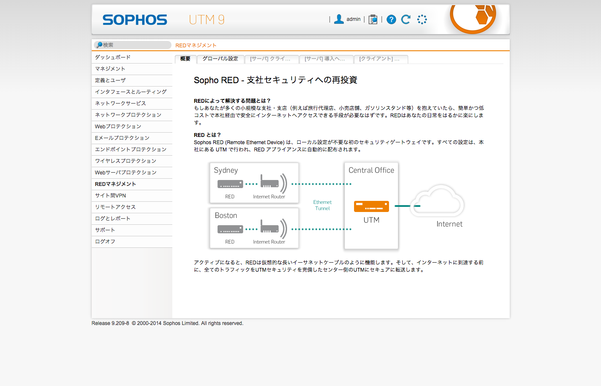Select the [サーバ] クライ… tab
This screenshot has height=386, width=601.
271,59
